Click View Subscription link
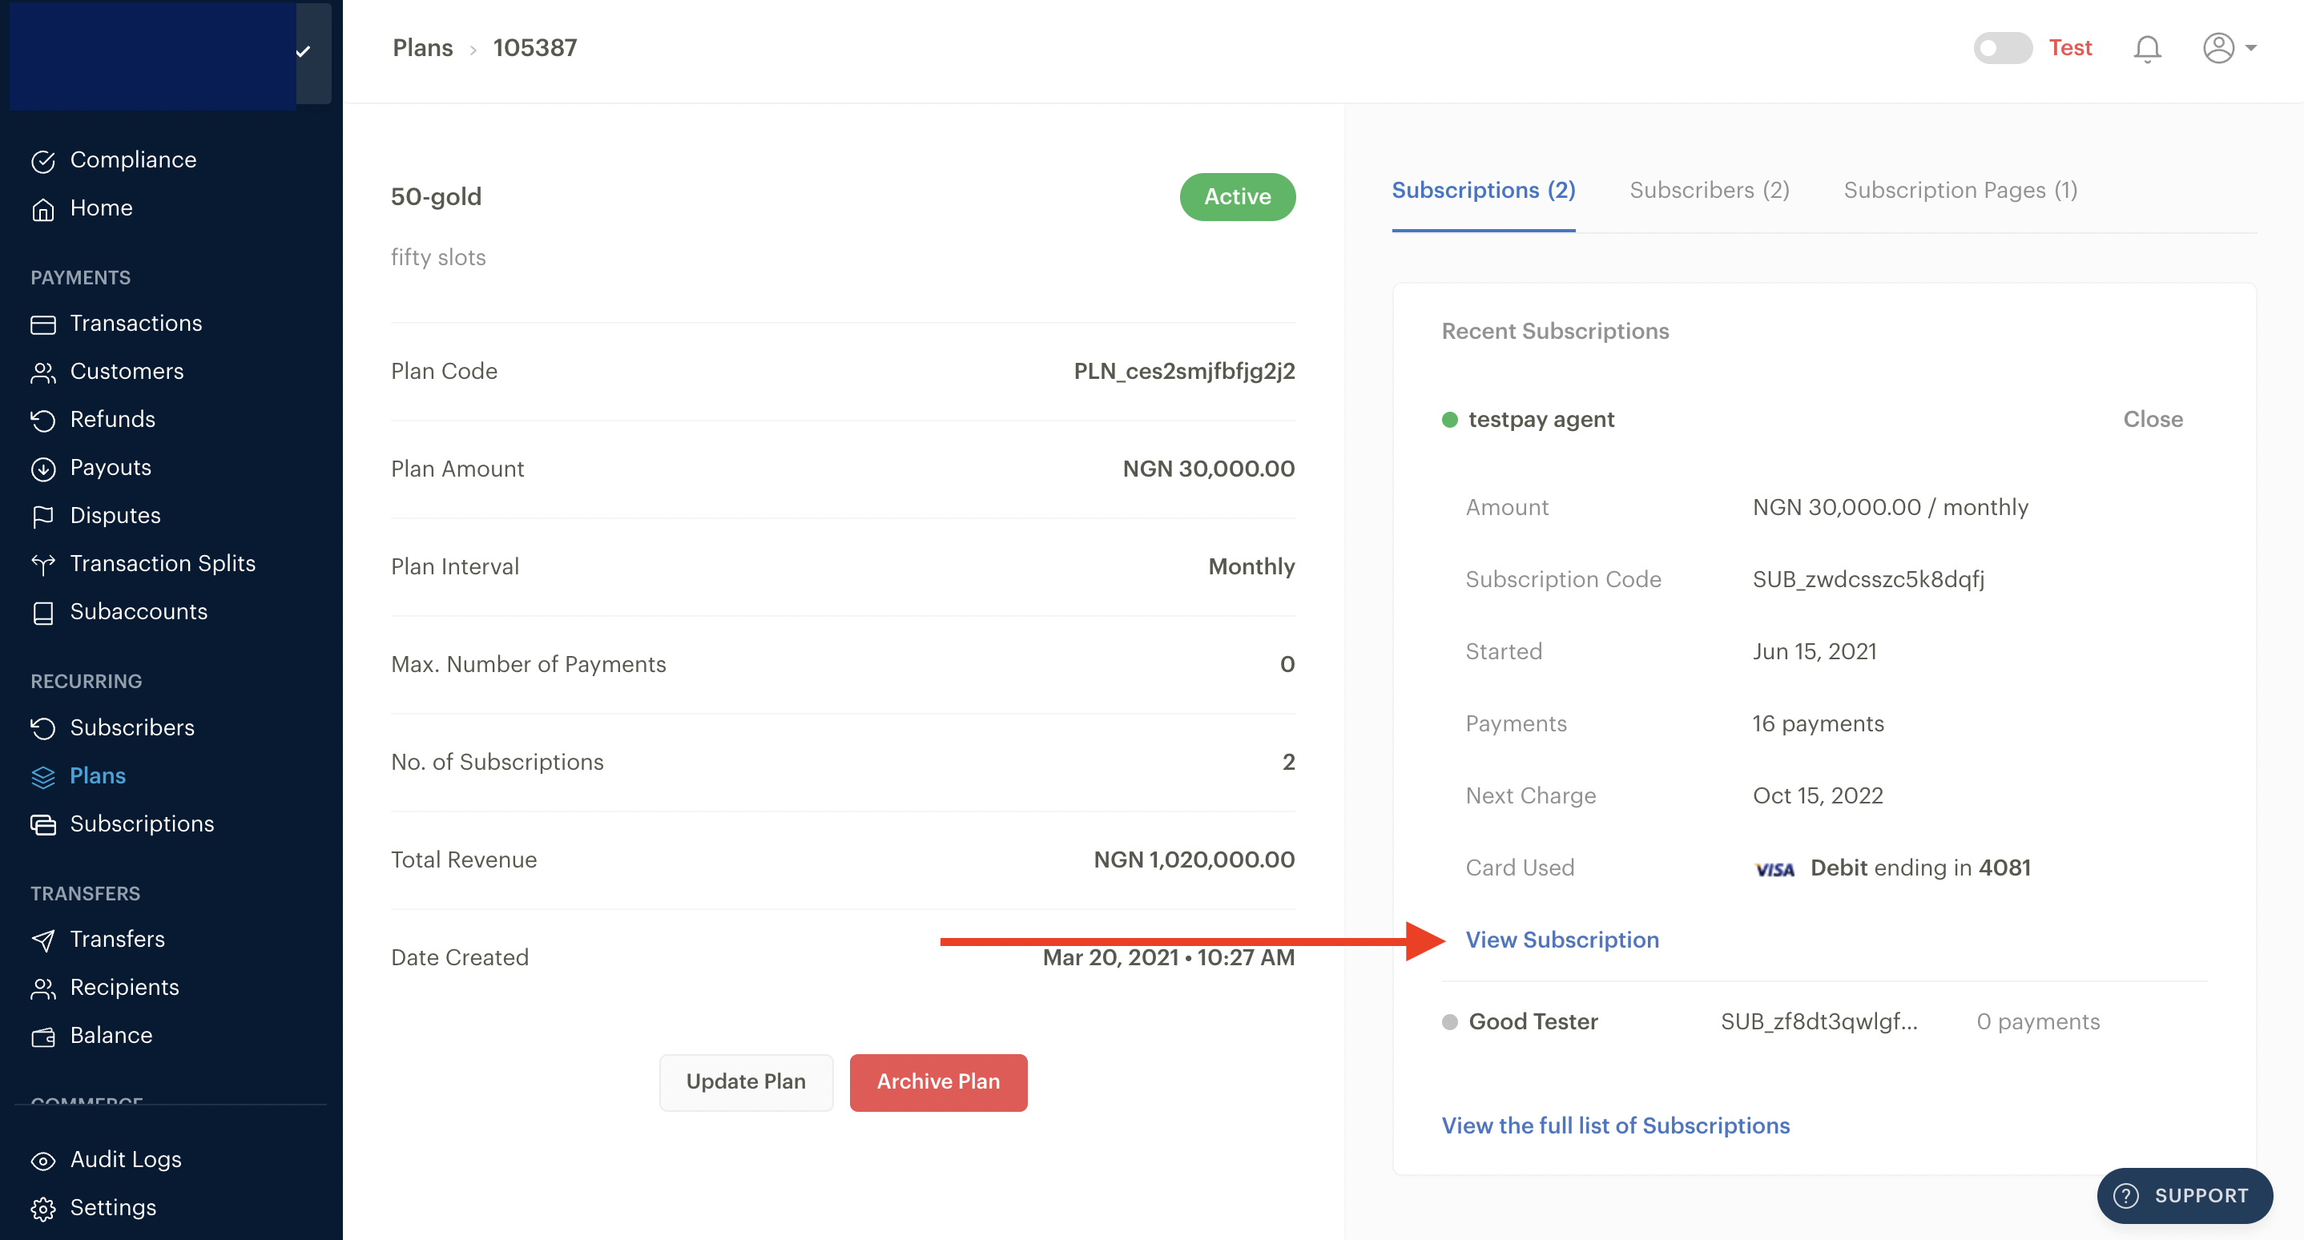The width and height of the screenshot is (2304, 1240). click(x=1561, y=938)
